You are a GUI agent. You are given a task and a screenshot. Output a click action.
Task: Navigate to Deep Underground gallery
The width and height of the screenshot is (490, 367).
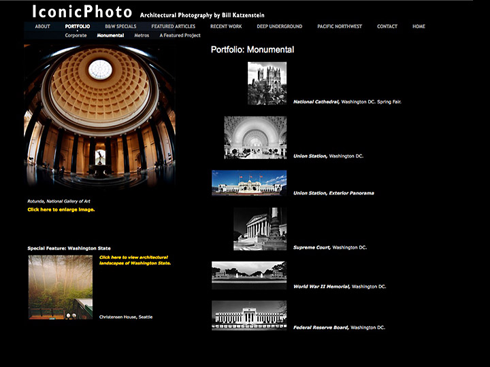279,27
